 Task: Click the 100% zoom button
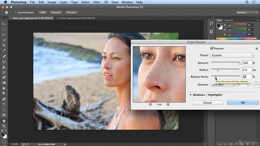(43, 13)
